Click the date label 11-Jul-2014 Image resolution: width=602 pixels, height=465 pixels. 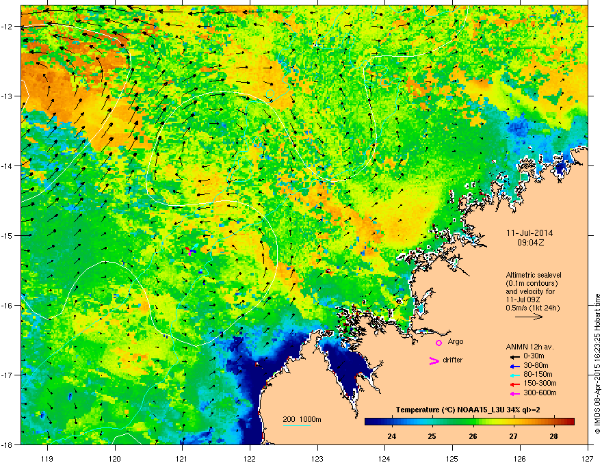(529, 233)
